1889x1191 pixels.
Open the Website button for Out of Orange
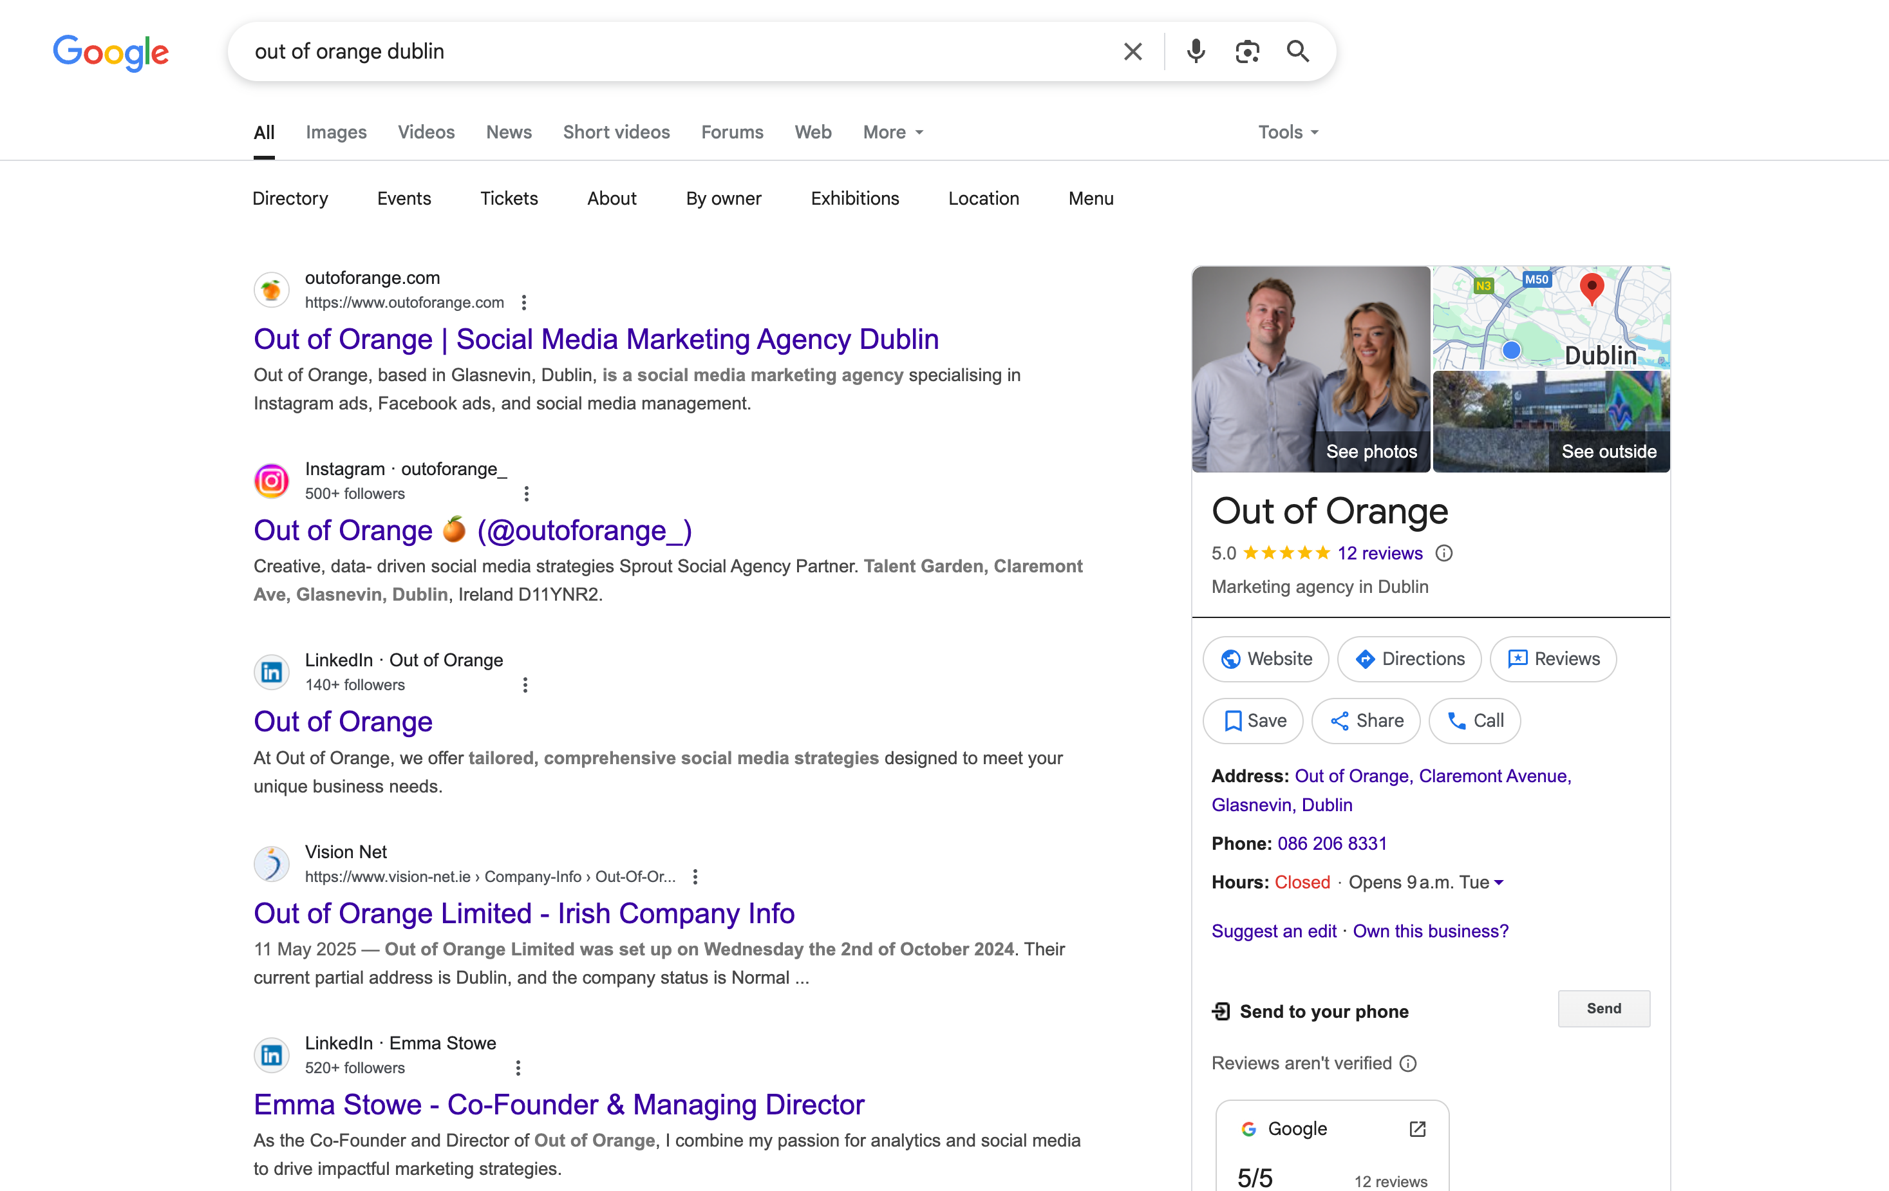click(x=1264, y=659)
